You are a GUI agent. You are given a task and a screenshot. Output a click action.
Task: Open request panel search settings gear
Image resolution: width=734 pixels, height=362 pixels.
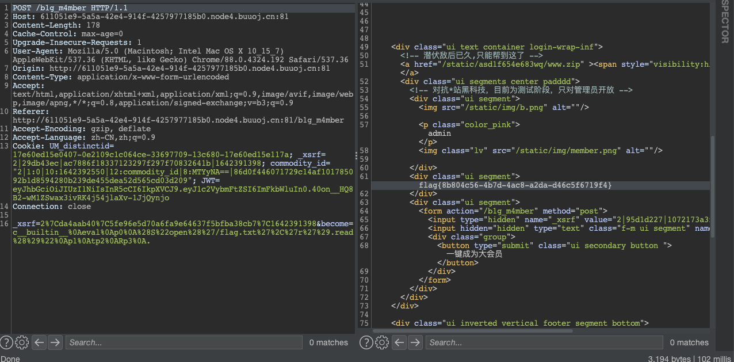point(22,342)
